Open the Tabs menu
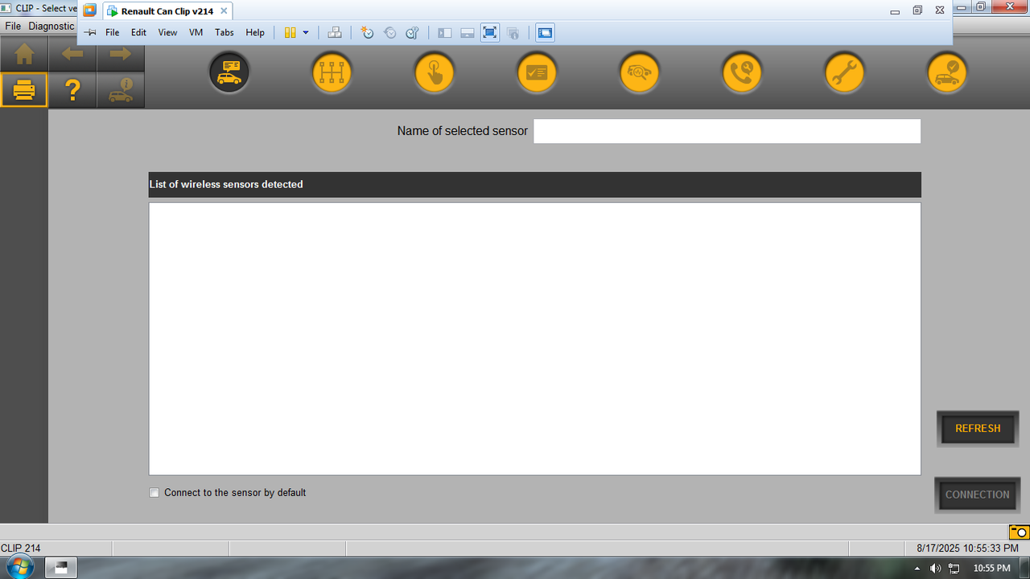This screenshot has width=1030, height=579. (225, 33)
